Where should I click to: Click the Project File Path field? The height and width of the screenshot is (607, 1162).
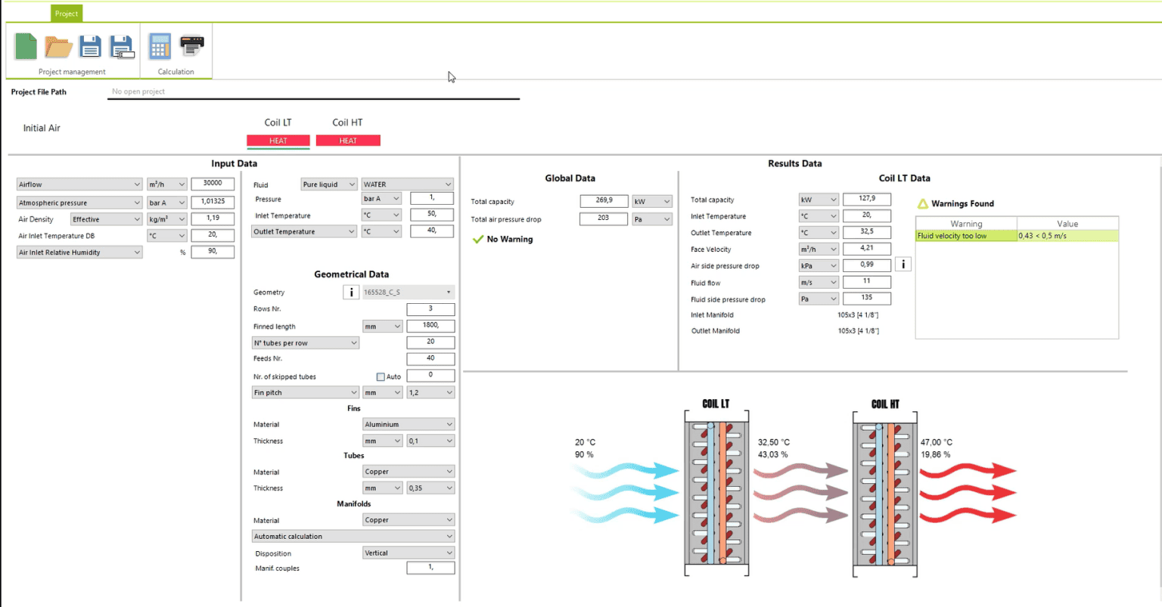[x=313, y=91]
